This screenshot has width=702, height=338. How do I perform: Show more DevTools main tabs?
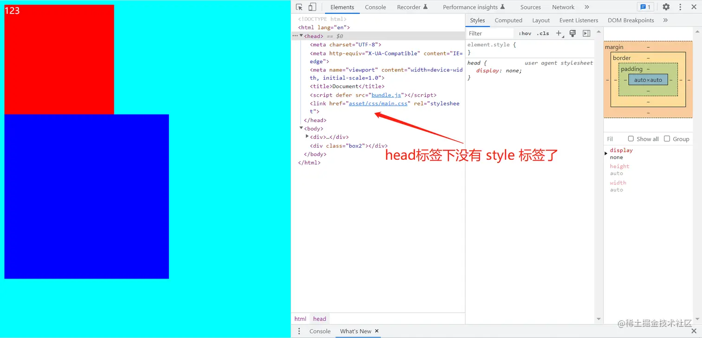coord(587,7)
